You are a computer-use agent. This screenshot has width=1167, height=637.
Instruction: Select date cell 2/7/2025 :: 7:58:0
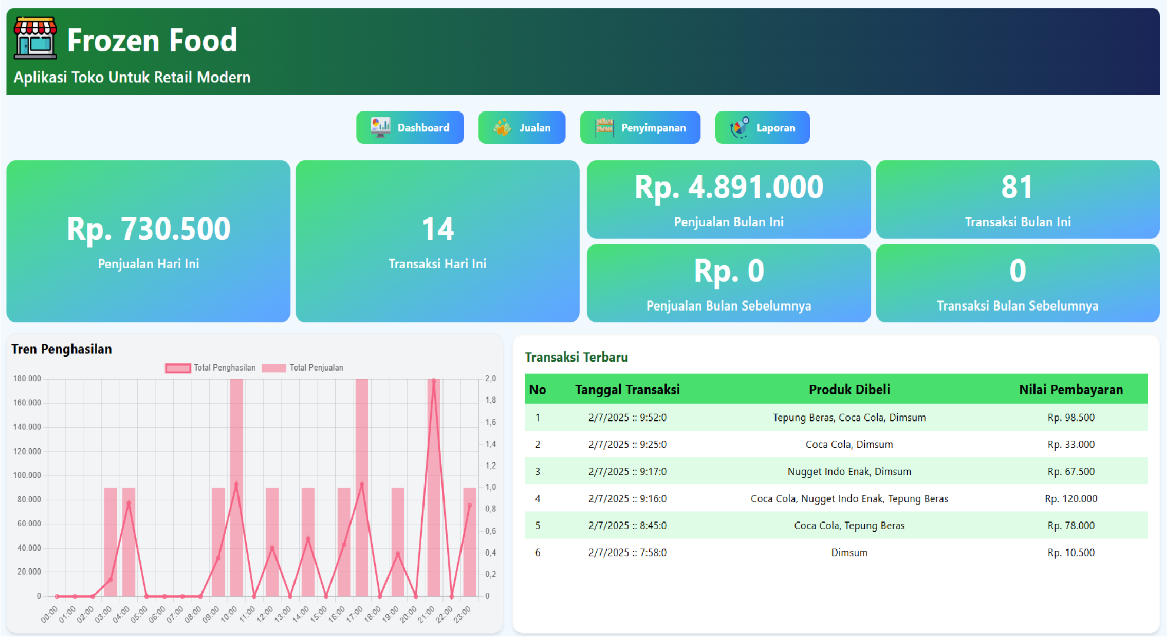[627, 553]
